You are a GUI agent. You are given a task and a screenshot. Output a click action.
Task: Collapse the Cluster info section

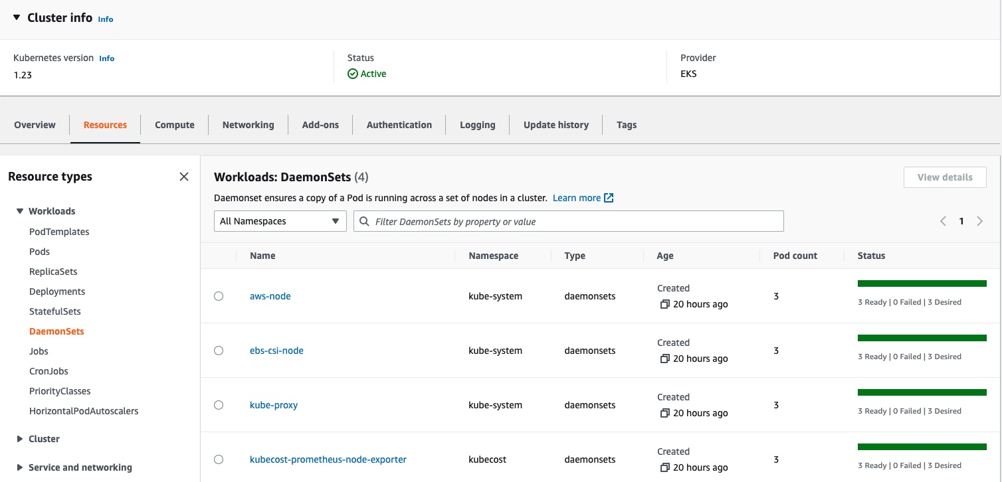click(x=17, y=18)
